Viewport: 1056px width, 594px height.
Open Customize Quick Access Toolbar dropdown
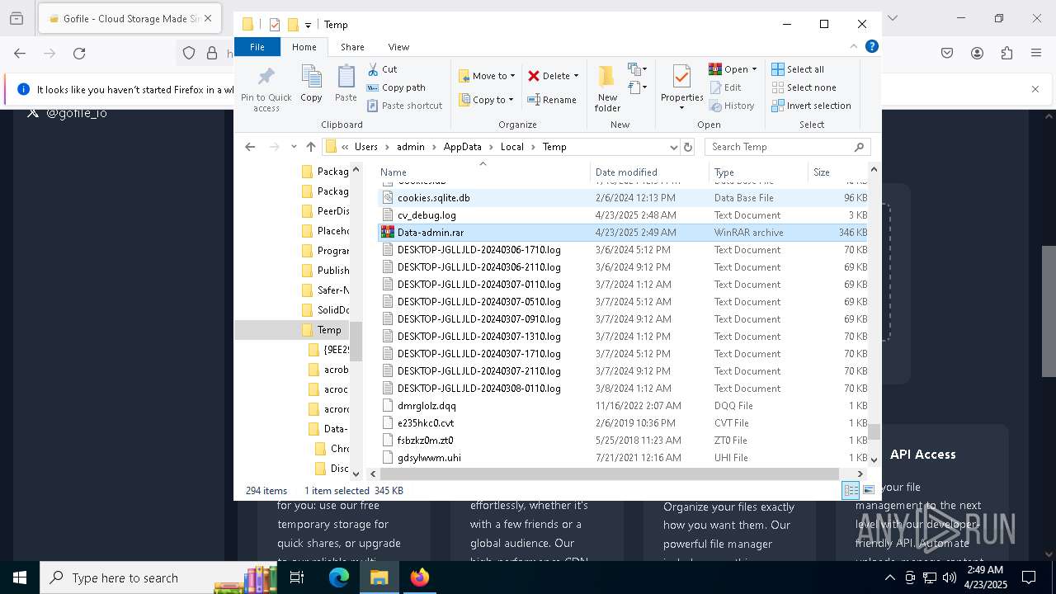tap(308, 25)
